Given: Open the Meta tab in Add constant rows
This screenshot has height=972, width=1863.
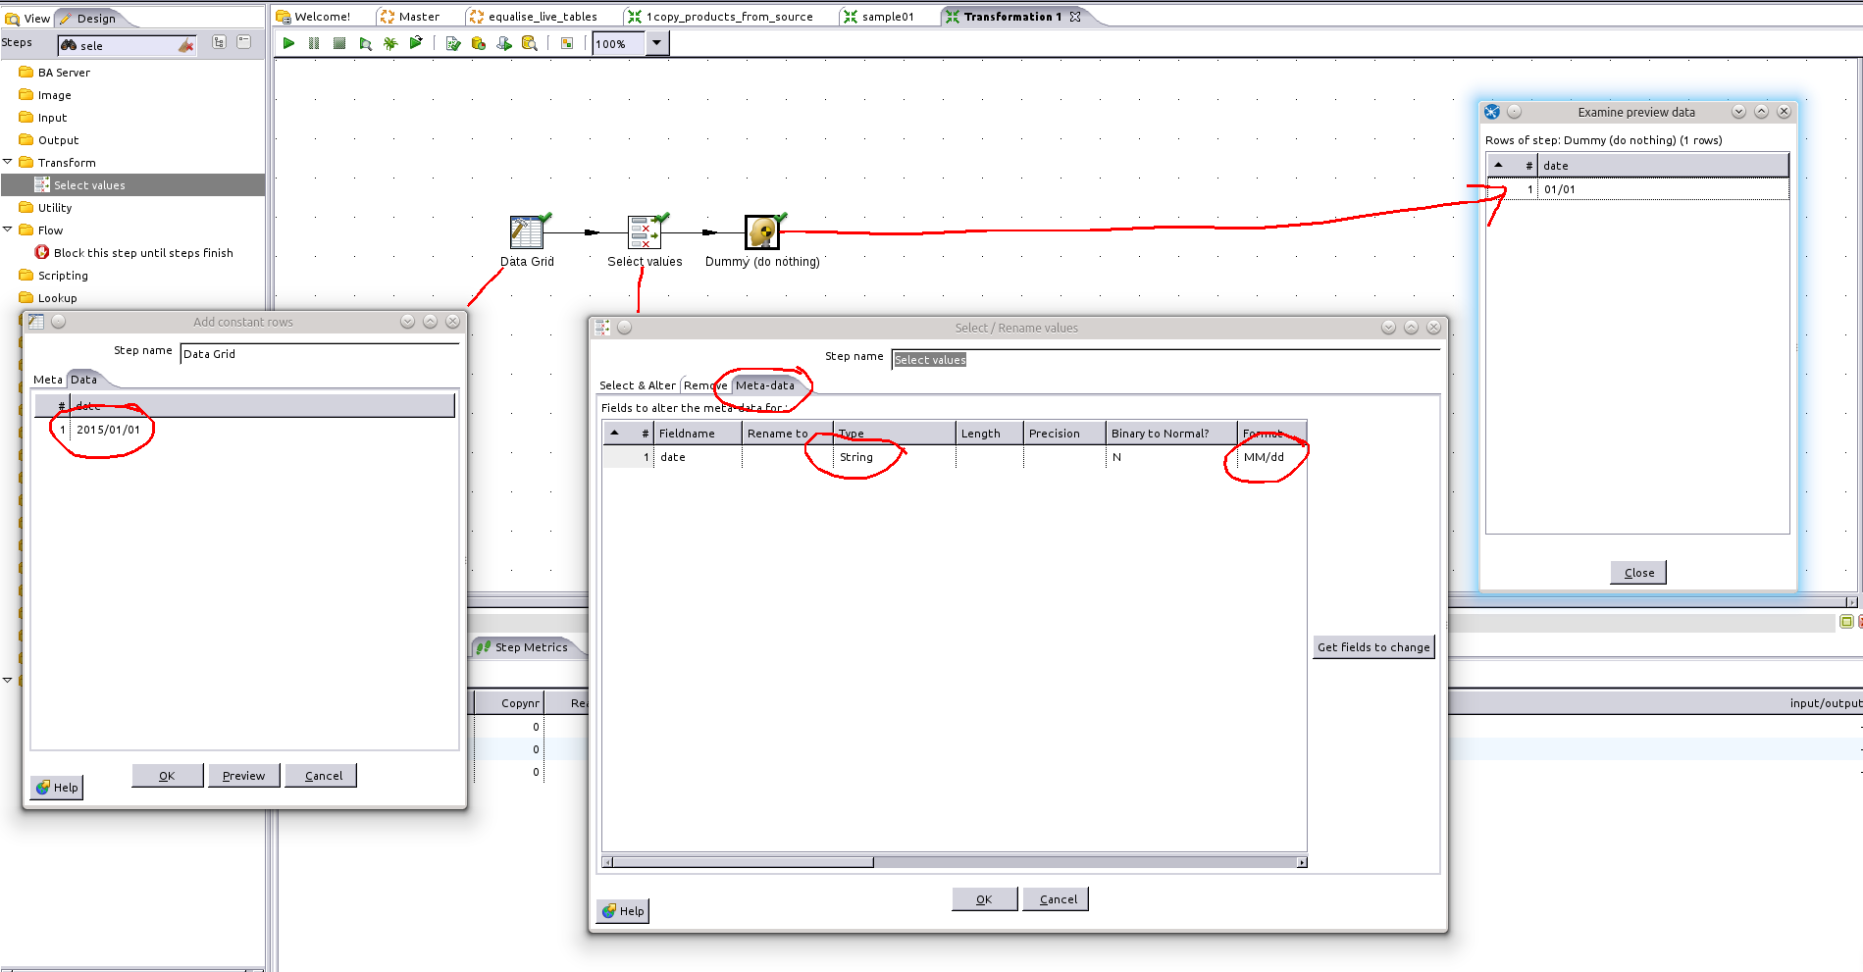Looking at the screenshot, I should pos(48,380).
